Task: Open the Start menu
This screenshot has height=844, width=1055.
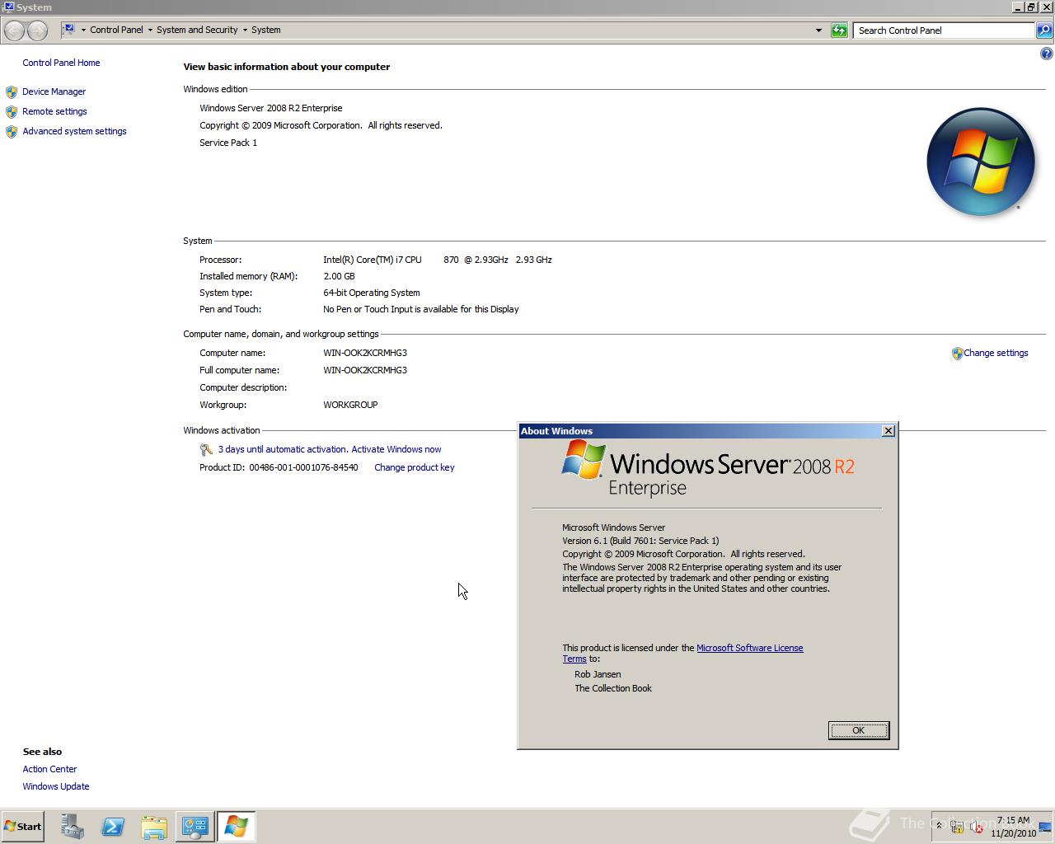Action: click(22, 826)
